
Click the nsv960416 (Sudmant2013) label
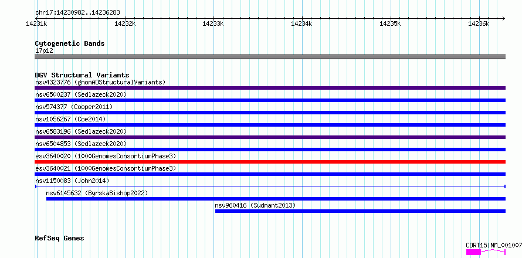coord(255,205)
